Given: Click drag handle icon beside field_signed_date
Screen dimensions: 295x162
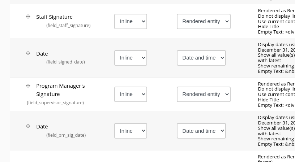Looking at the screenshot, I should click(28, 53).
